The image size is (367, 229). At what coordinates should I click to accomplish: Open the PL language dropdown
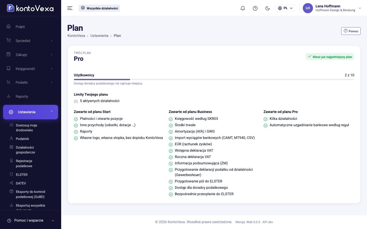(x=285, y=8)
